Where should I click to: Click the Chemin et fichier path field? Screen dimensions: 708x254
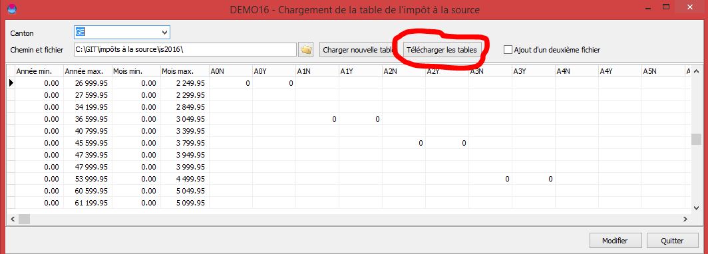pyautogui.click(x=185, y=50)
